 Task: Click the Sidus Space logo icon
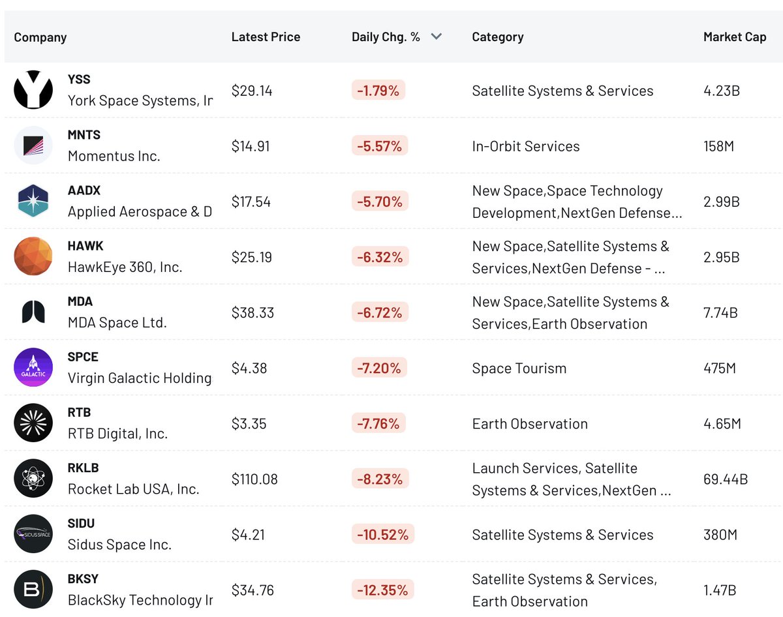[x=33, y=534]
